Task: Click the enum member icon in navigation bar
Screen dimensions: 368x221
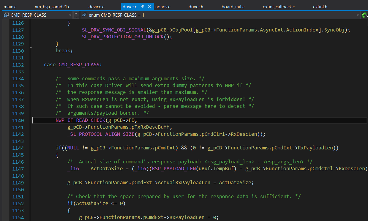Action: pos(84,15)
